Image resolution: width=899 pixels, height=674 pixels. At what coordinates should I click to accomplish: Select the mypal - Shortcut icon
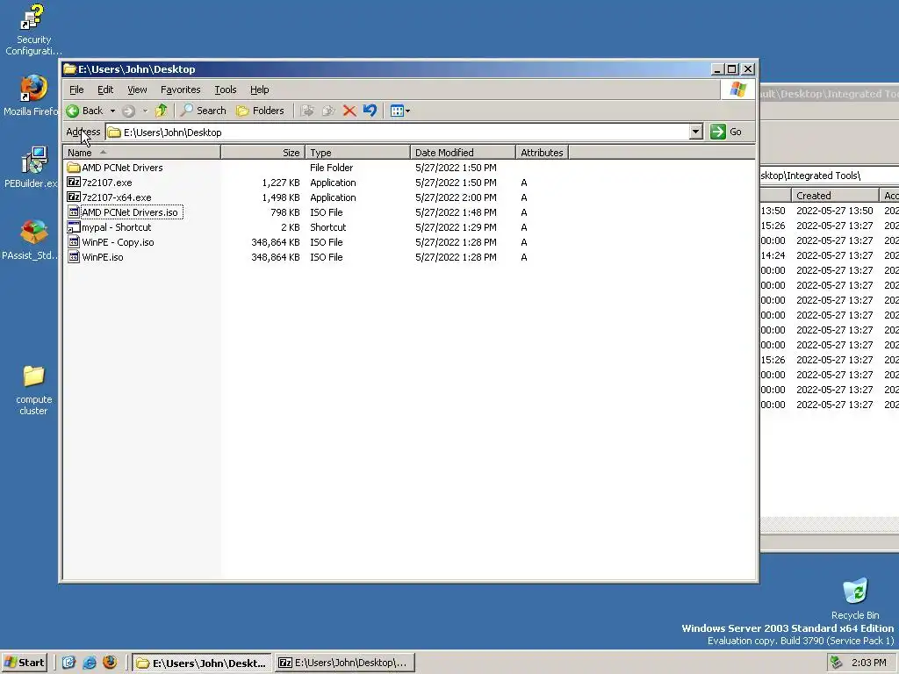pyautogui.click(x=74, y=227)
